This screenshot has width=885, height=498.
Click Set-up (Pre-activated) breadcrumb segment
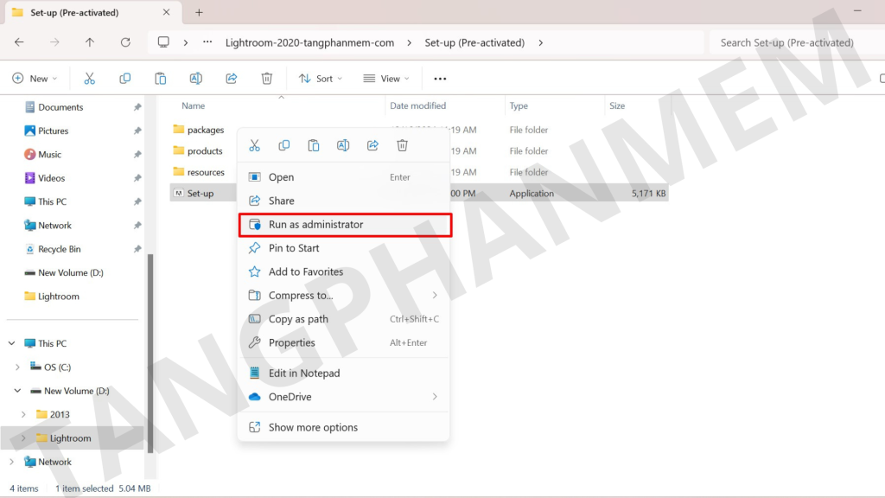(474, 43)
